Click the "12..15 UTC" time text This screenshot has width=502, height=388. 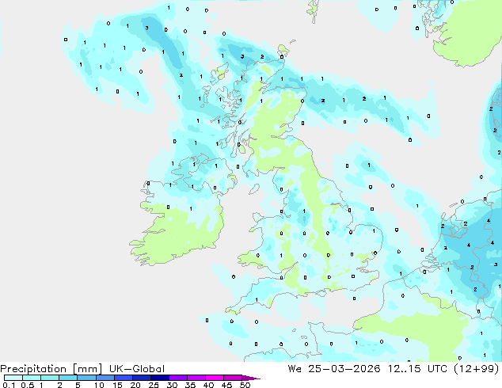point(420,369)
